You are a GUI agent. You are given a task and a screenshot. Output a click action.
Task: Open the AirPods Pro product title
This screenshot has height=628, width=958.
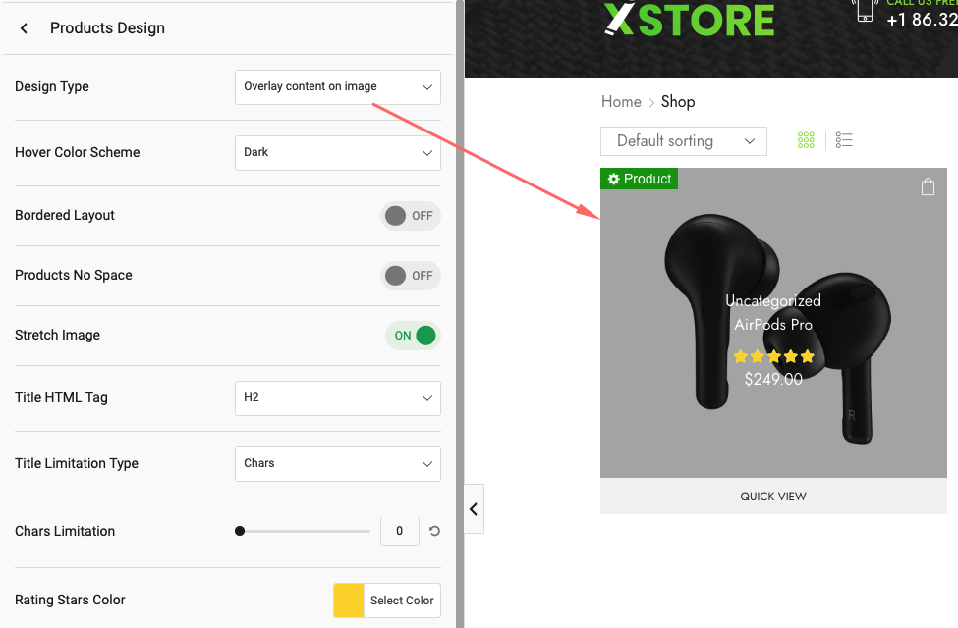tap(773, 324)
